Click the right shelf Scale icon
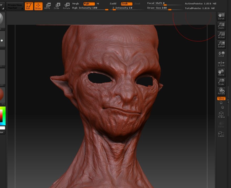231x188 pixels. pyautogui.click(x=221, y=82)
